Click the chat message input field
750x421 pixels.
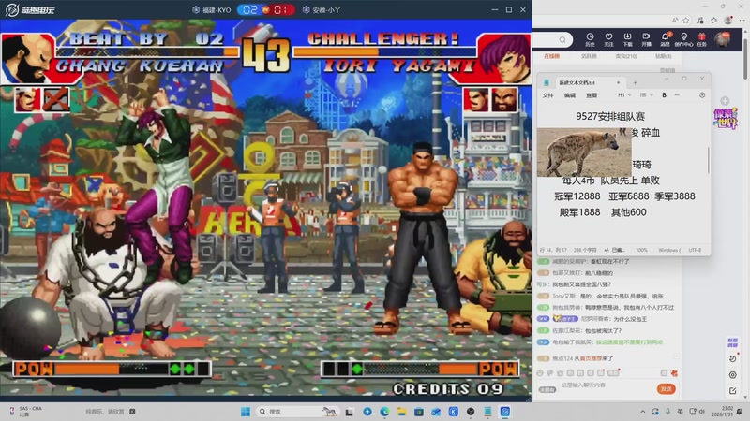606,385
